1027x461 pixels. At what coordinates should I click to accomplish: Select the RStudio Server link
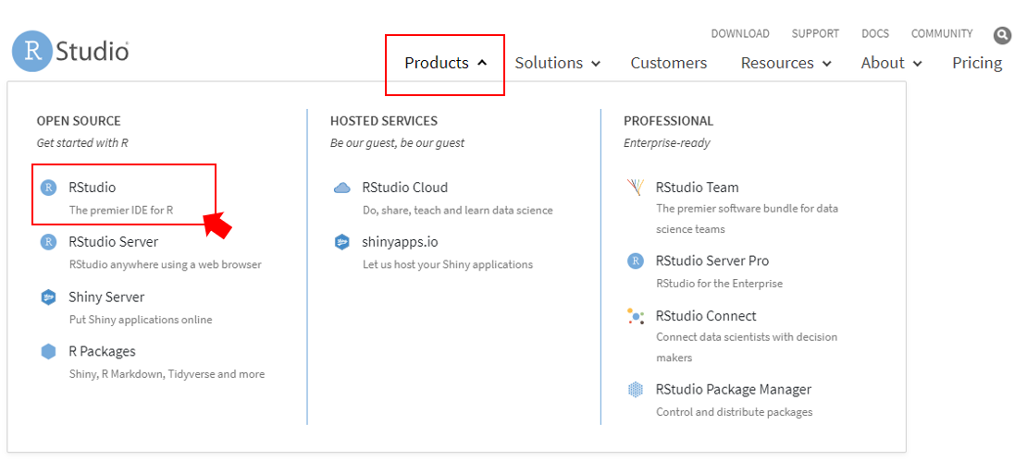[113, 242]
